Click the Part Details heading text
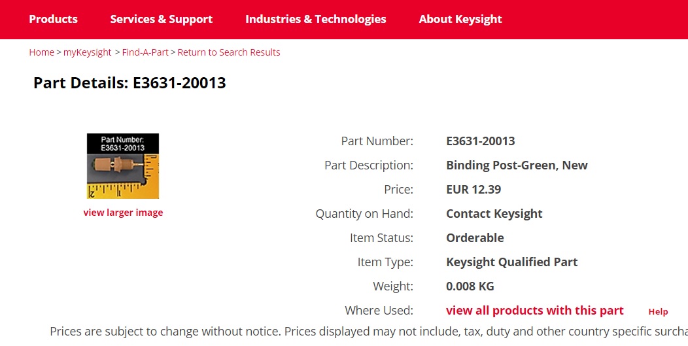688x346 pixels. click(x=129, y=82)
